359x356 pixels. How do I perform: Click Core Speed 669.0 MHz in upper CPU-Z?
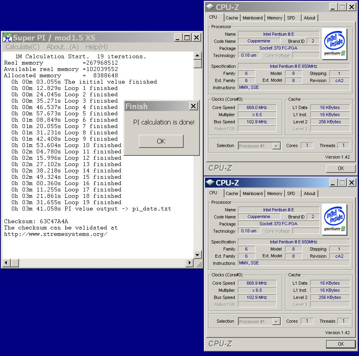(x=257, y=107)
